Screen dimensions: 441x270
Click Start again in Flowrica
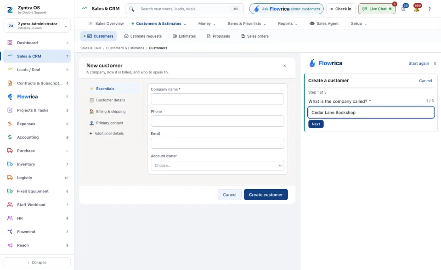418,63
